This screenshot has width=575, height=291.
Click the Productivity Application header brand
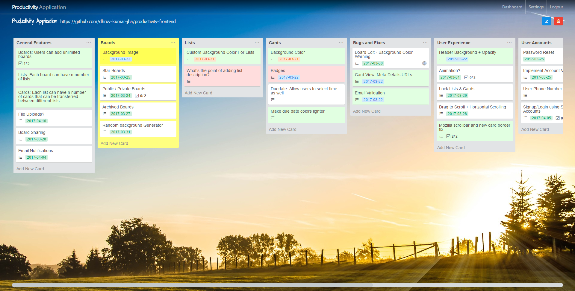[x=39, y=7]
